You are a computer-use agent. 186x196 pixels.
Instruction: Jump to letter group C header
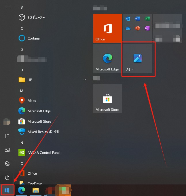tap(22, 28)
